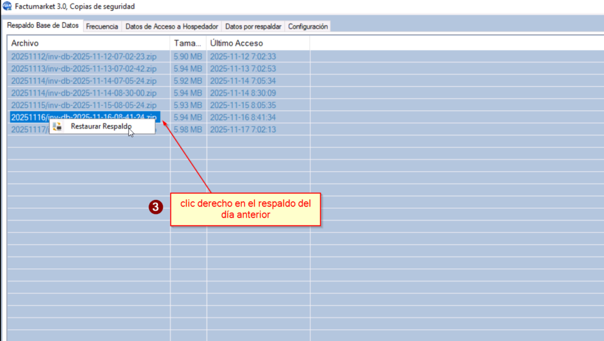Open the Datos de Acceso a Hospedador tab
The width and height of the screenshot is (604, 341).
[x=171, y=26]
